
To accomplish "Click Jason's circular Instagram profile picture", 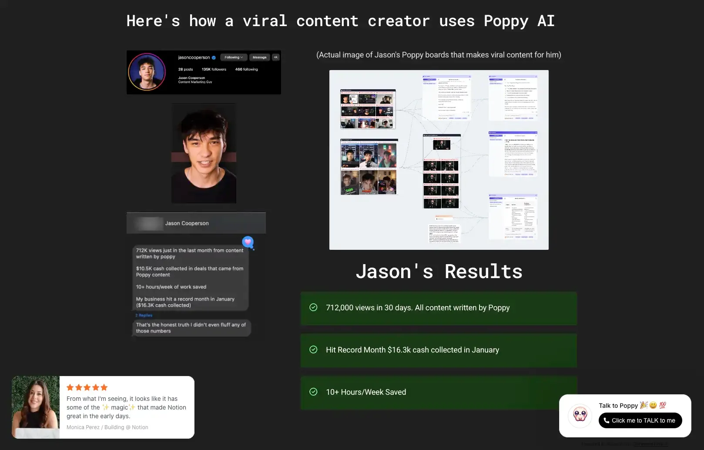I will pyautogui.click(x=147, y=72).
